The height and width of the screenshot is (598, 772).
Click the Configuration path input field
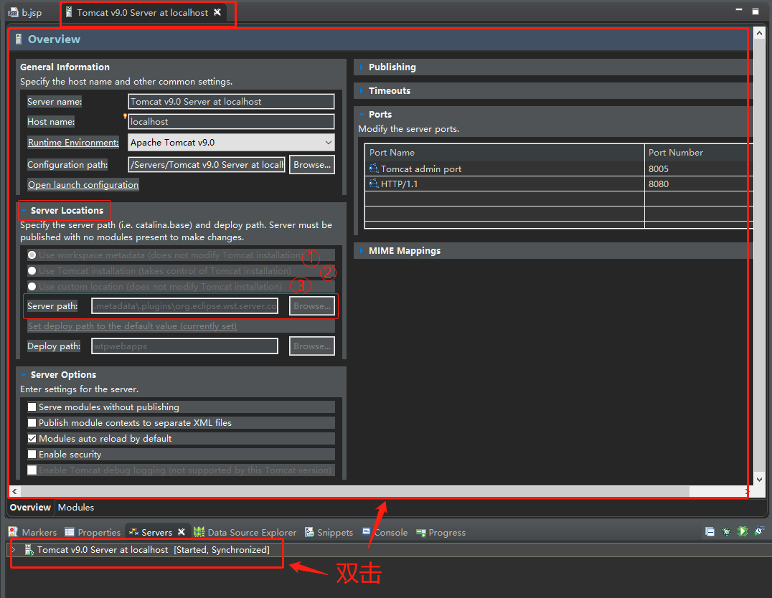coord(207,165)
